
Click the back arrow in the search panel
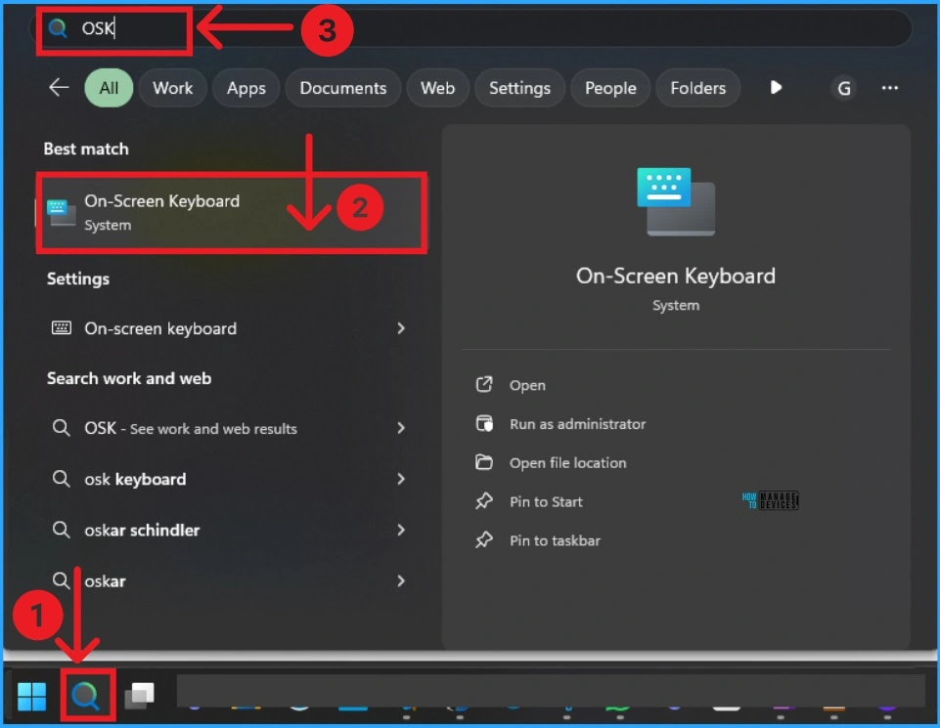[x=59, y=87]
